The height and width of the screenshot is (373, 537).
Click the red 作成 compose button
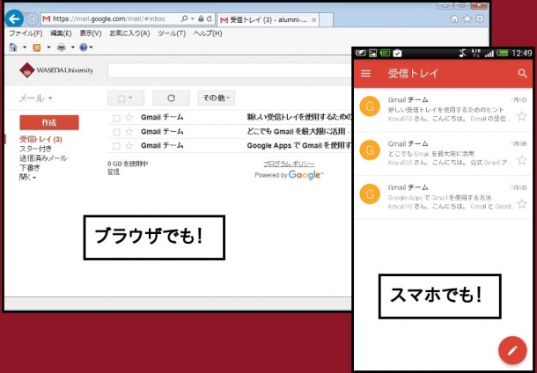[49, 122]
